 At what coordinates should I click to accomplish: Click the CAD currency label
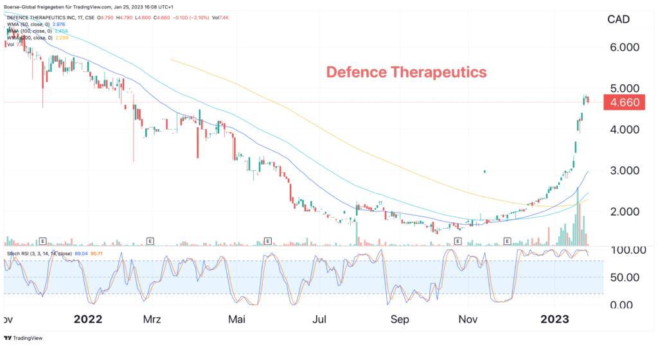[619, 19]
